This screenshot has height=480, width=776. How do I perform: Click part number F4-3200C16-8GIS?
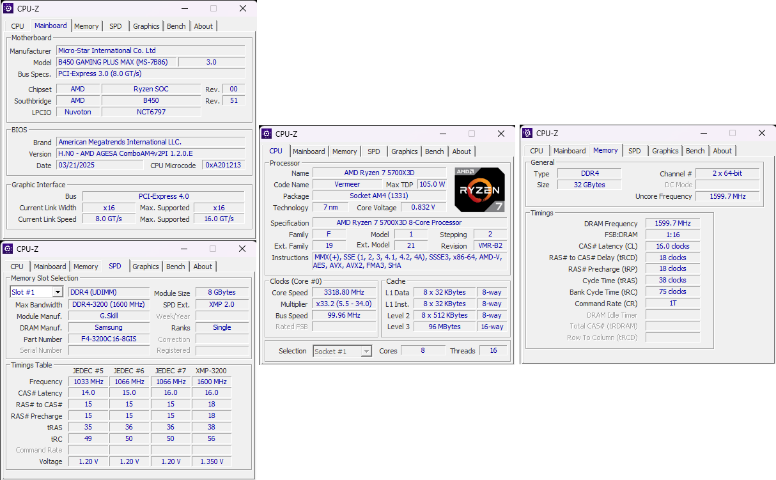109,339
